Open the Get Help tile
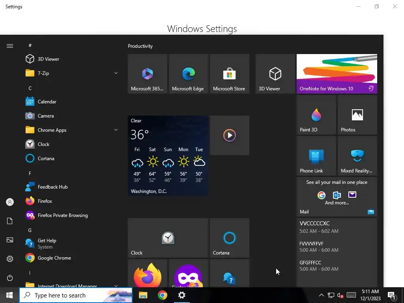Viewport: 404px width, 303px height. pos(230,274)
